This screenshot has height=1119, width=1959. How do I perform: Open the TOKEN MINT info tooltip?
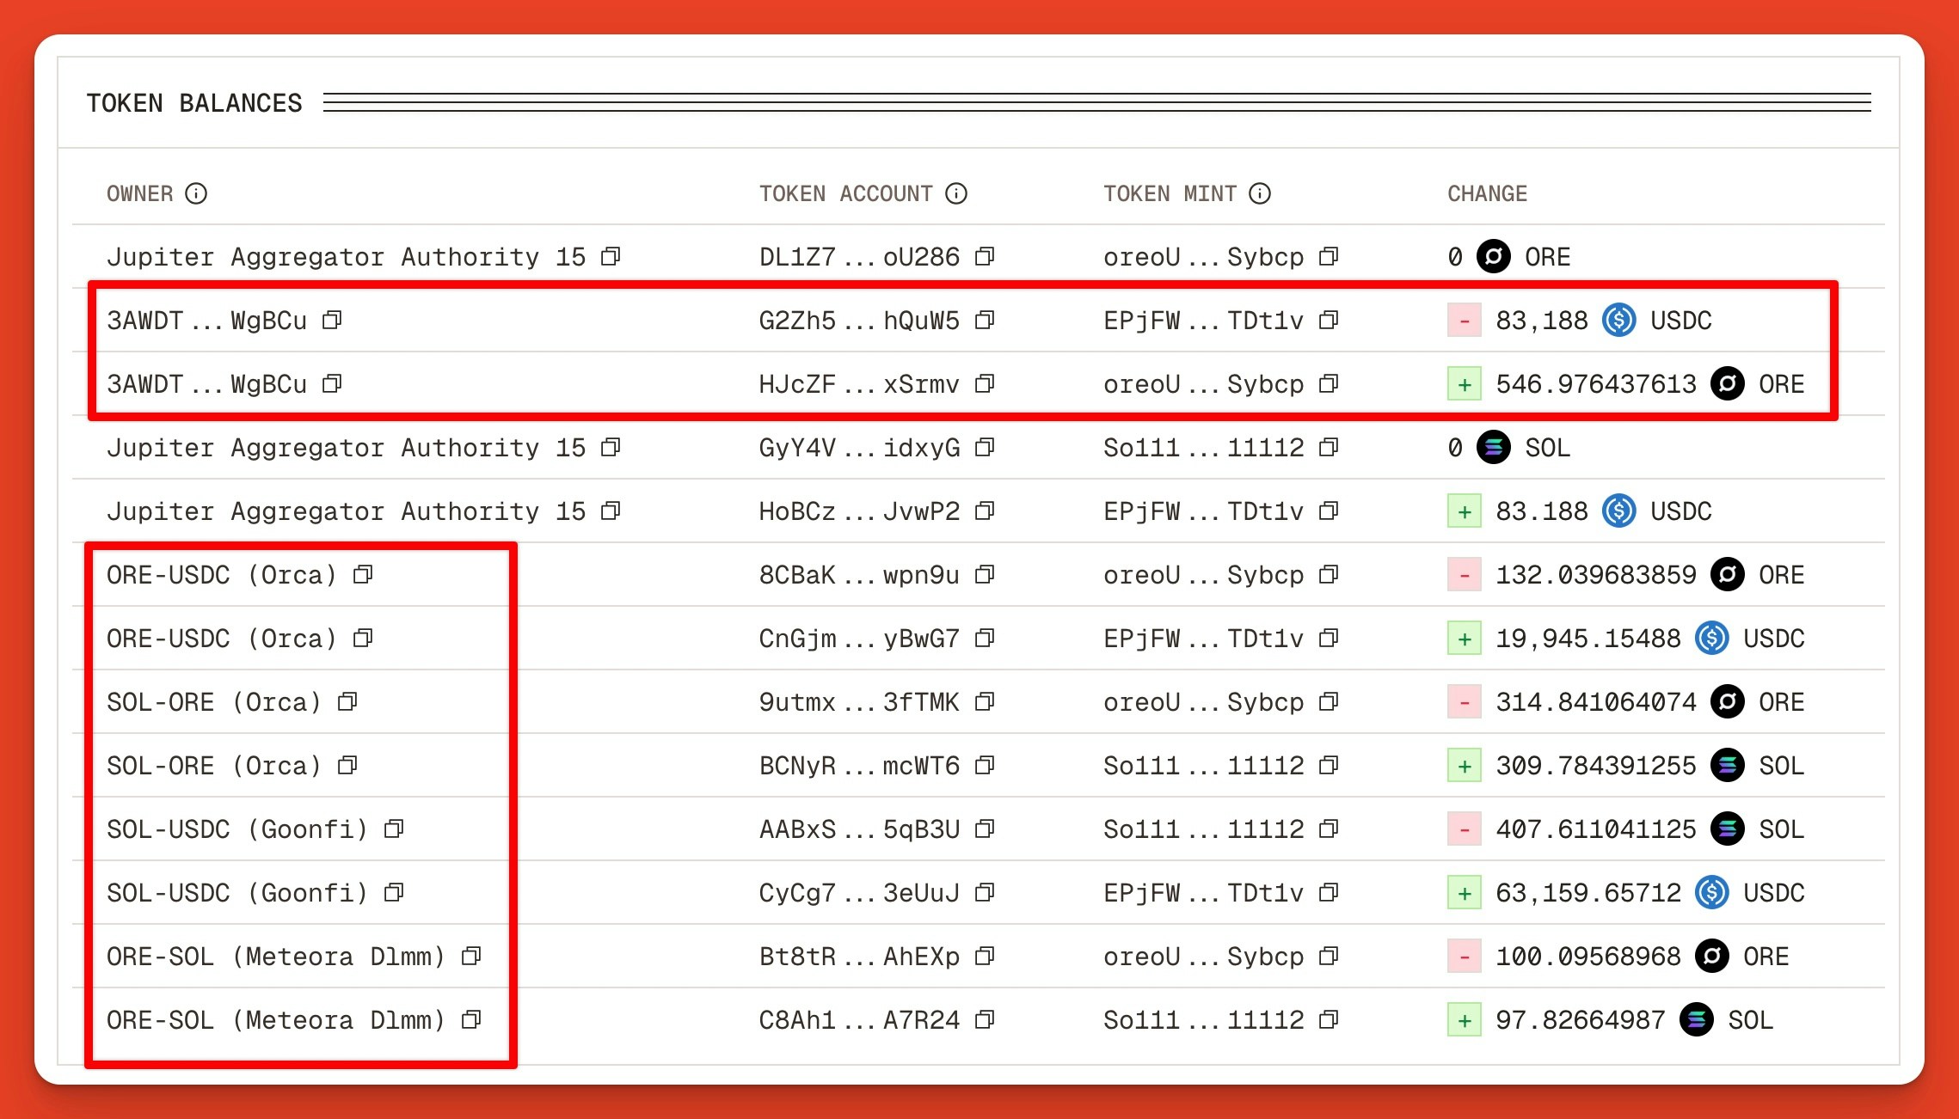pos(1260,194)
